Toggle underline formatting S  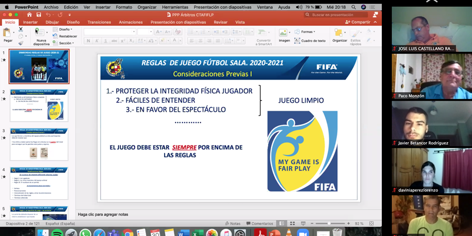(105, 41)
